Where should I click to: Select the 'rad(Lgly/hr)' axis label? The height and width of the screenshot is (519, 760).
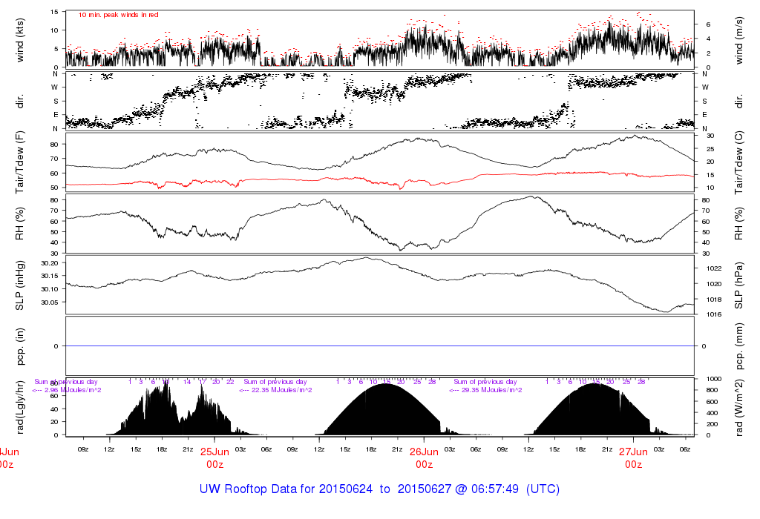[x=20, y=407]
